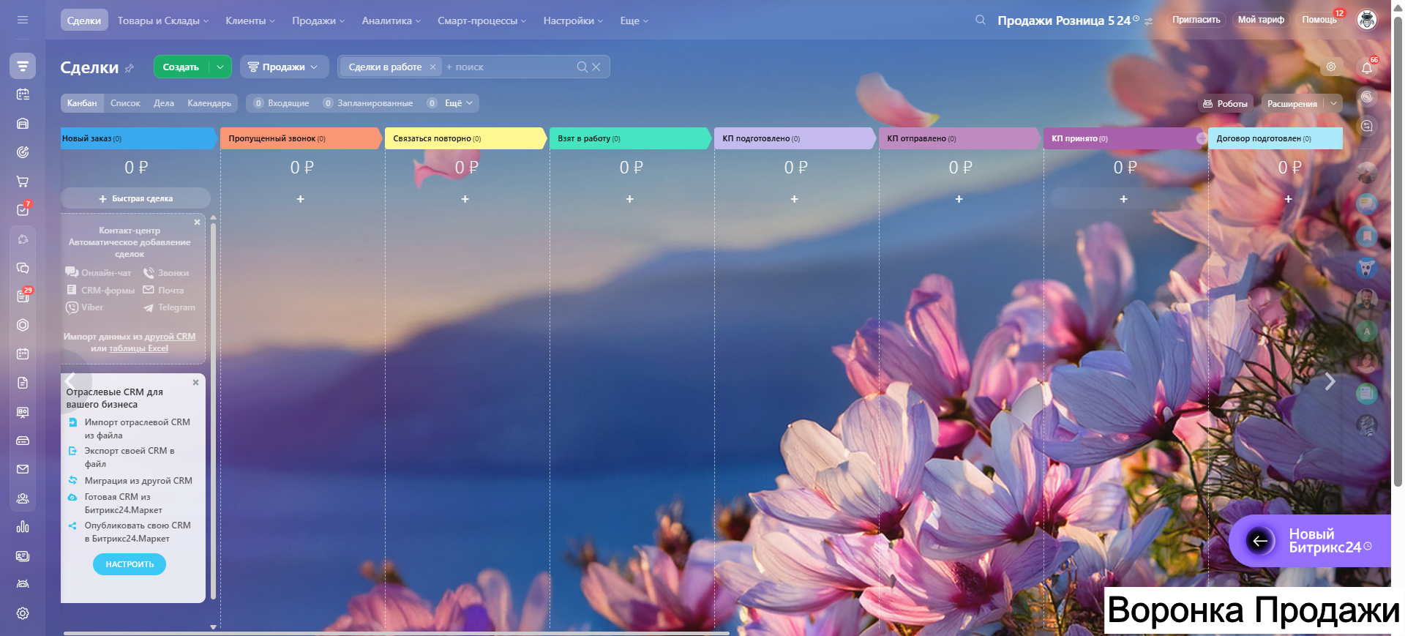Switch to the Календарь view tab
This screenshot has width=1405, height=636.
(209, 103)
